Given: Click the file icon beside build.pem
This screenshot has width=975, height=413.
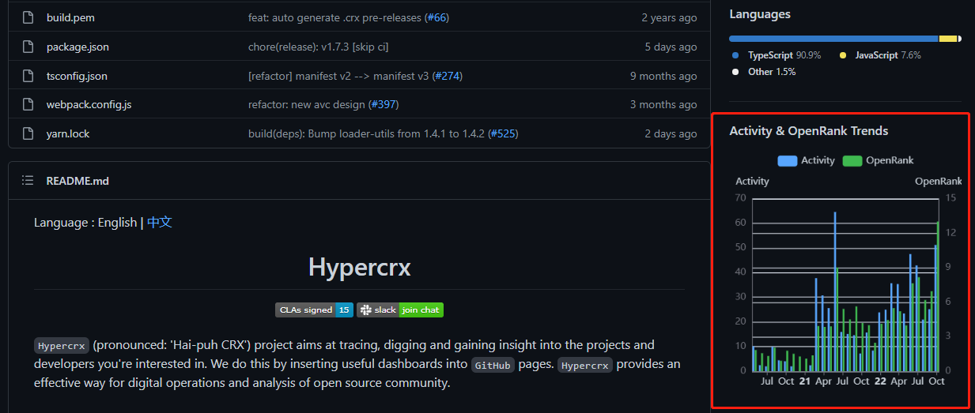Looking at the screenshot, I should 28,17.
